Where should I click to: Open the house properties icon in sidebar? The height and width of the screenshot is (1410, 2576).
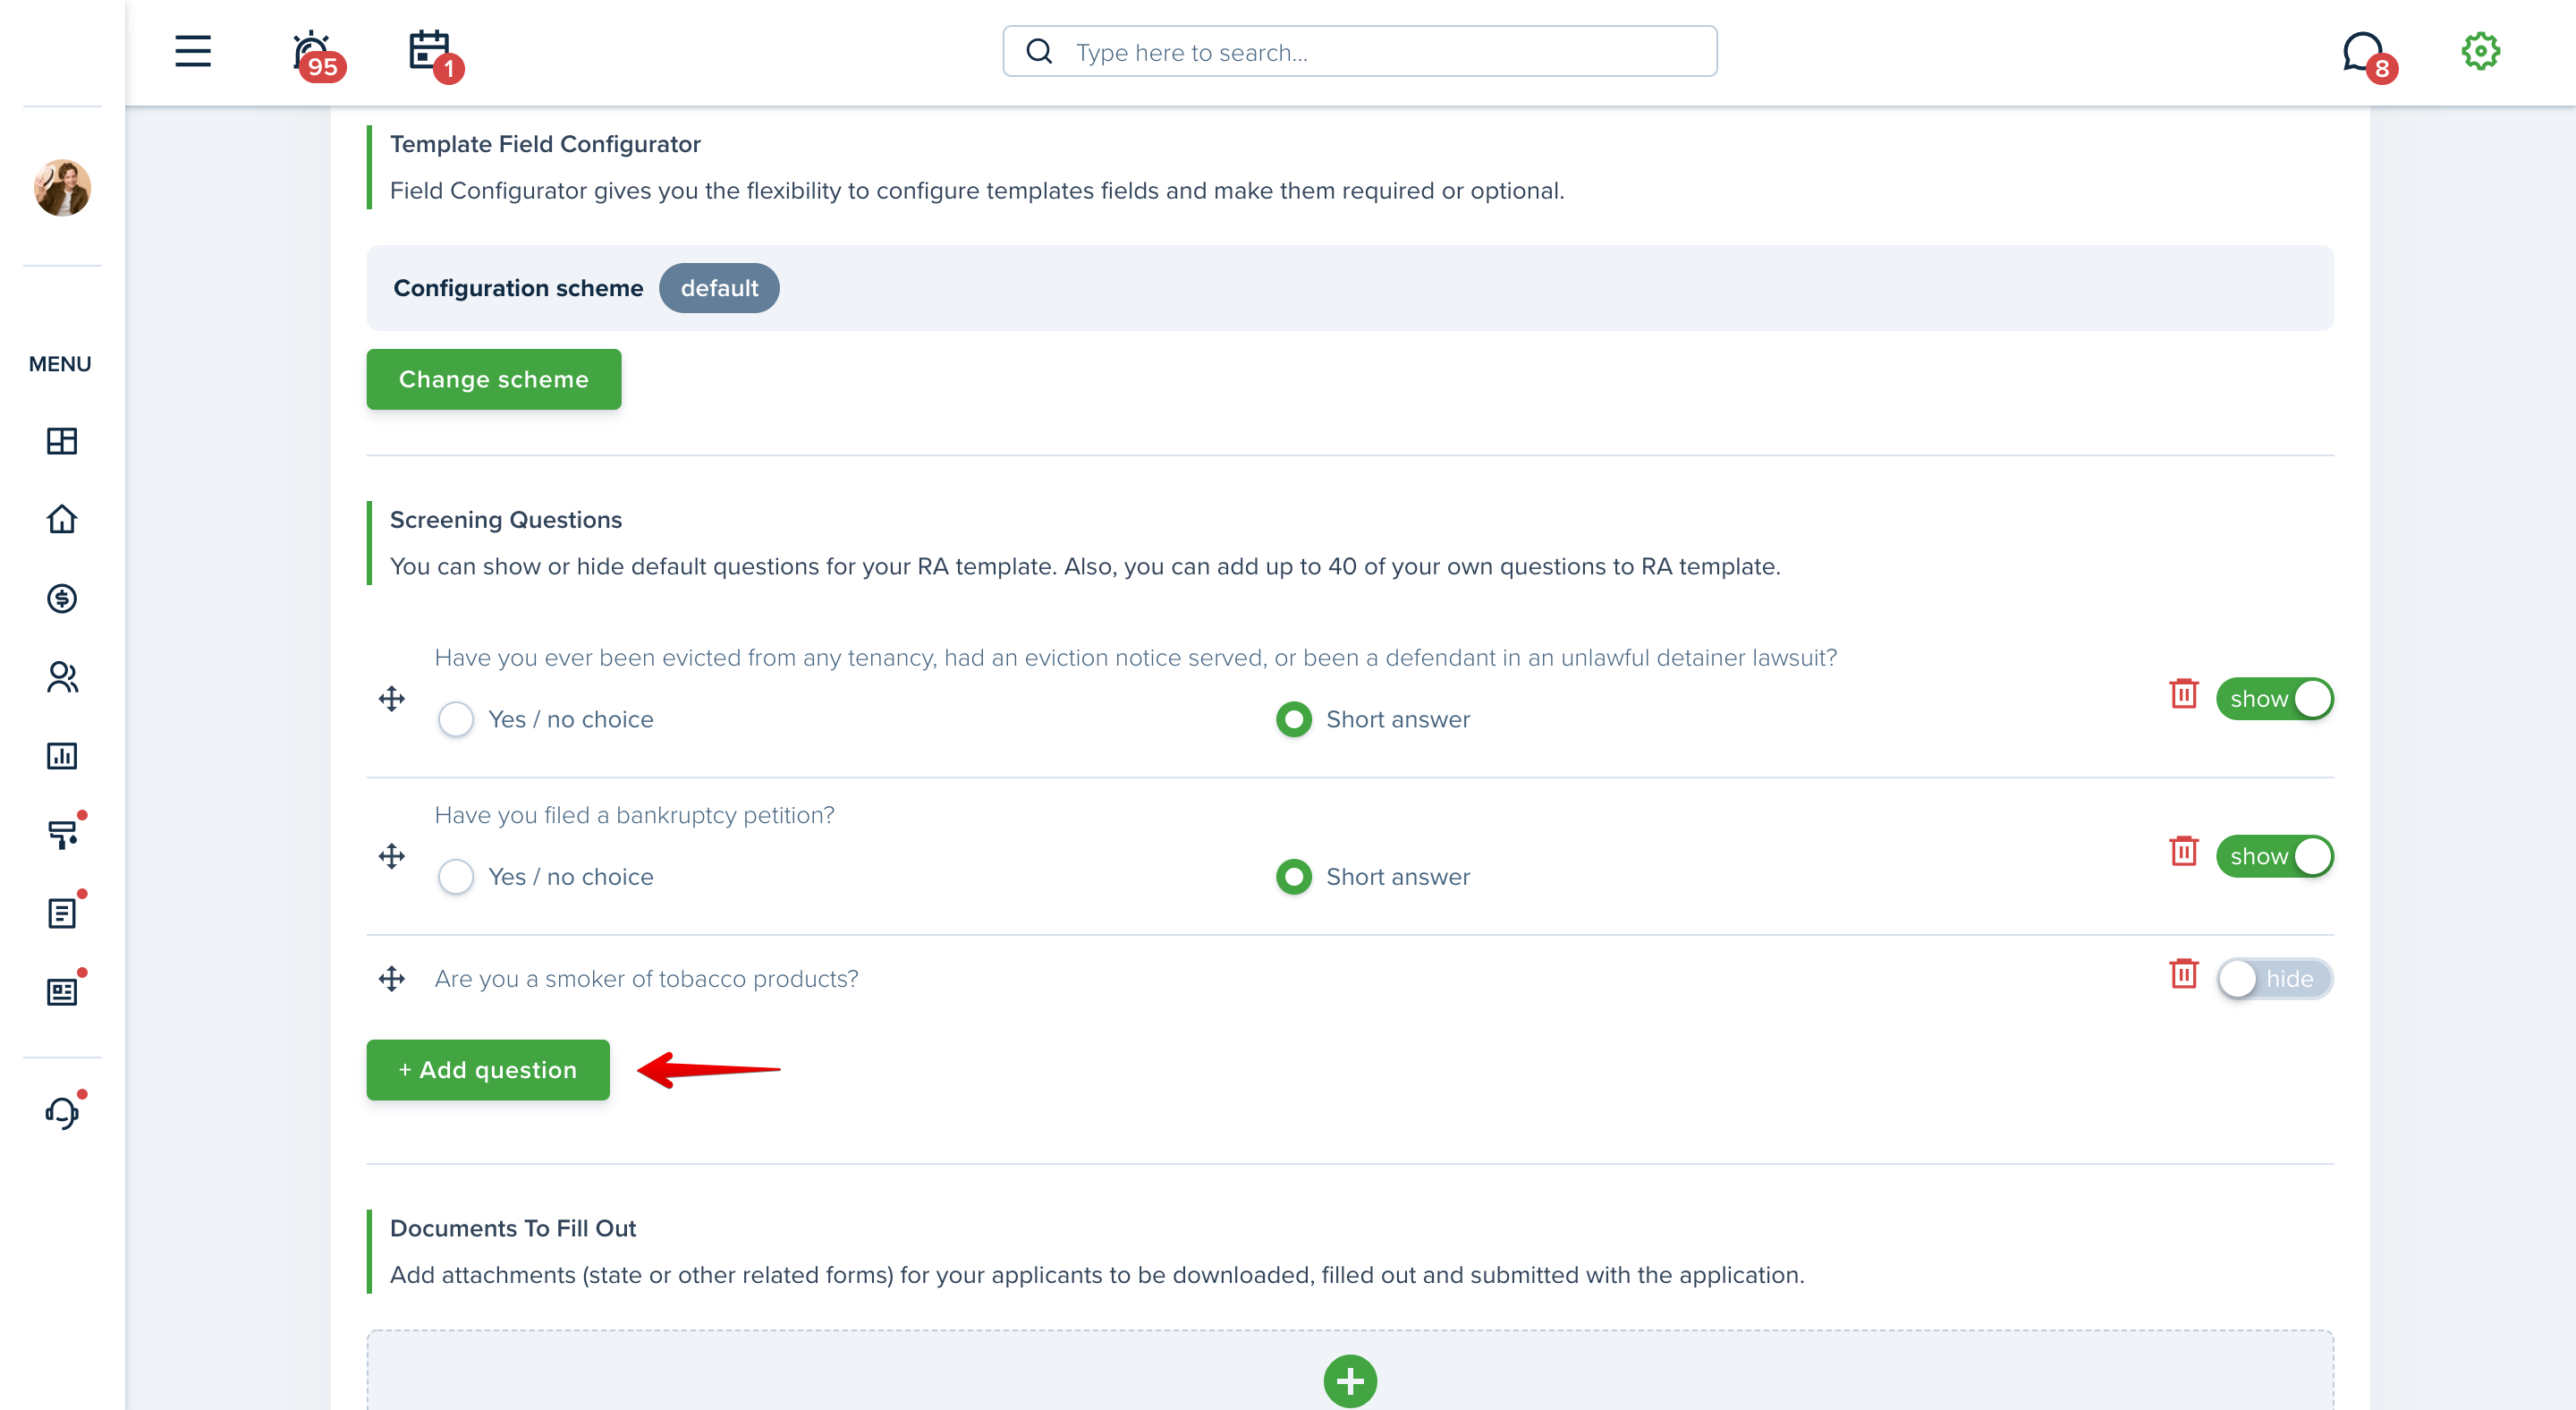click(x=62, y=519)
